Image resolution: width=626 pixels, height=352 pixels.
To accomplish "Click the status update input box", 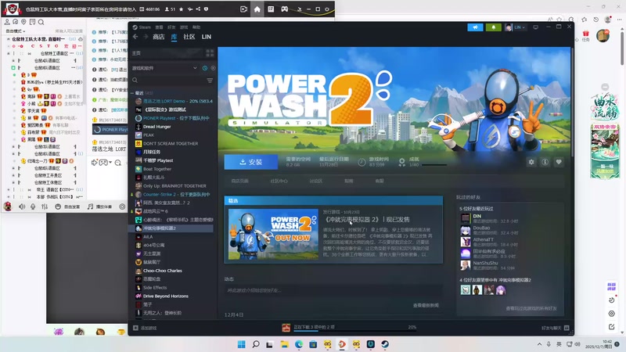I will point(333,290).
